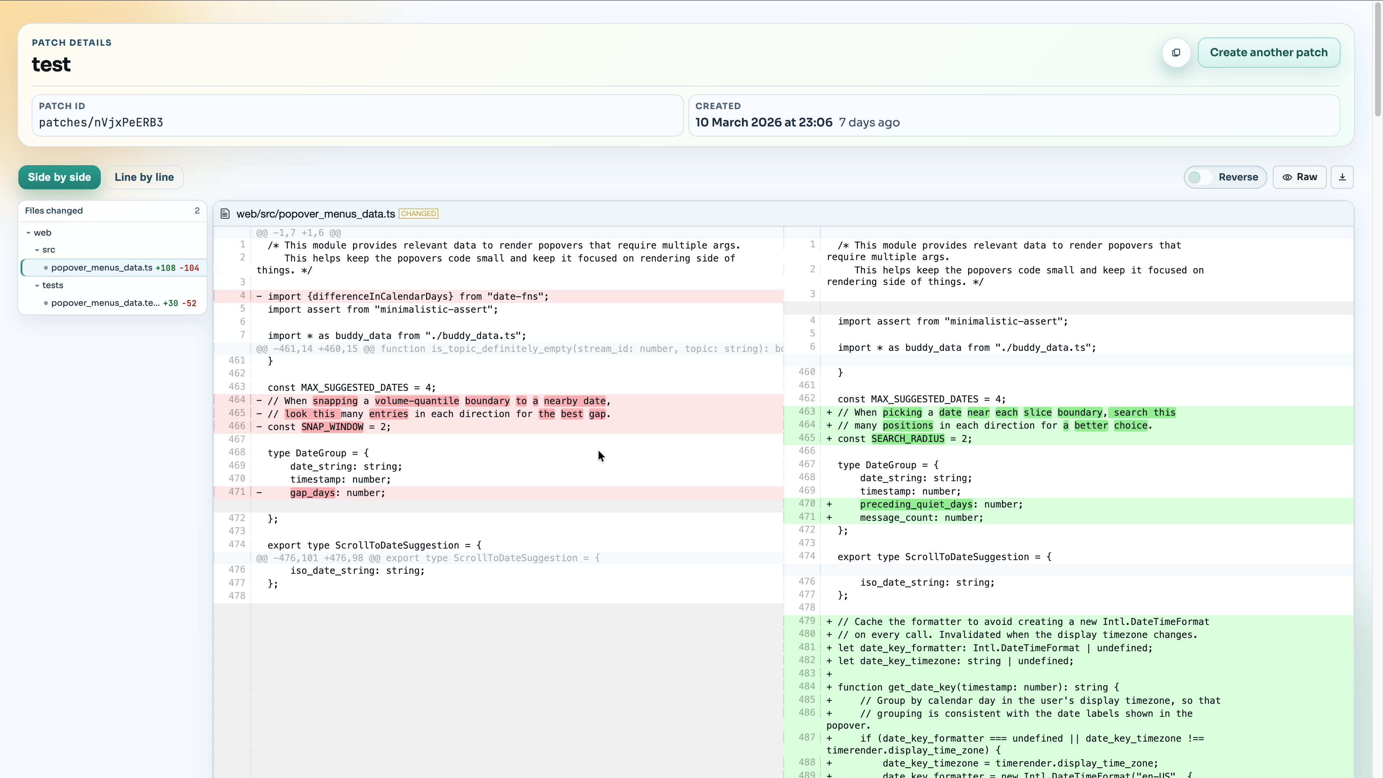Screen dimensions: 1383x778
Task: Switch to Side by side view
Action: [59, 177]
